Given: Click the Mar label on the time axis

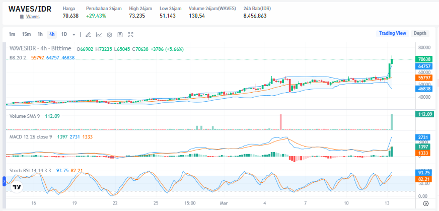Looking at the screenshot, I should coord(223,203).
